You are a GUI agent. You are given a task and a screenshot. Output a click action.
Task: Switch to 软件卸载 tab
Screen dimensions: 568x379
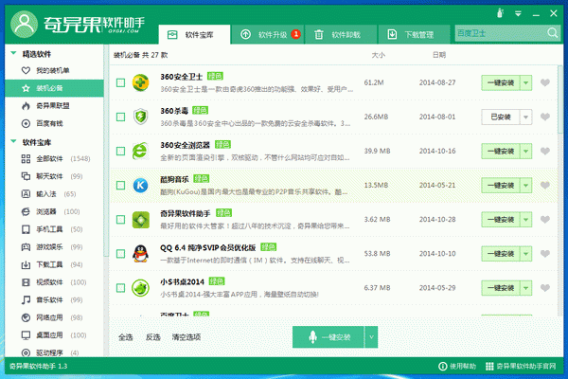(x=341, y=35)
